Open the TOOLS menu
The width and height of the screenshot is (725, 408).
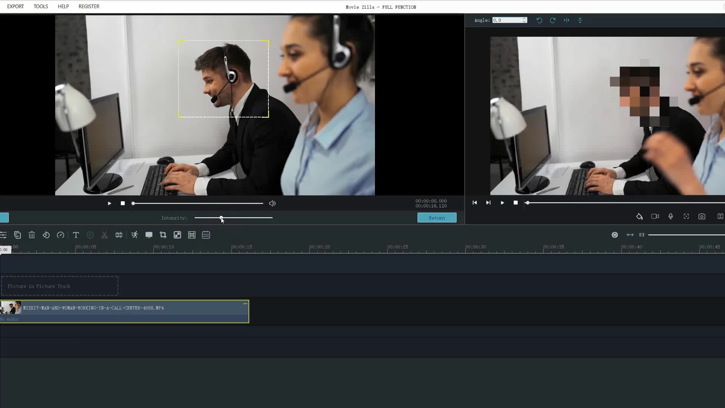pos(41,6)
